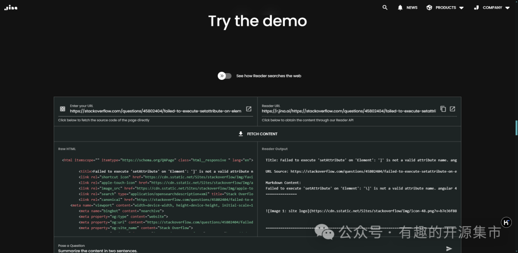Expand the Products dropdown menu
This screenshot has width=518, height=253.
pos(461,8)
